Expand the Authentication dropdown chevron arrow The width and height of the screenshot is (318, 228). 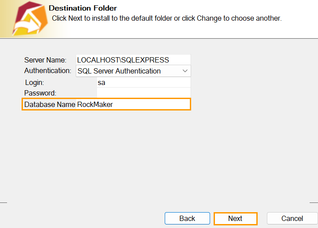pos(185,71)
